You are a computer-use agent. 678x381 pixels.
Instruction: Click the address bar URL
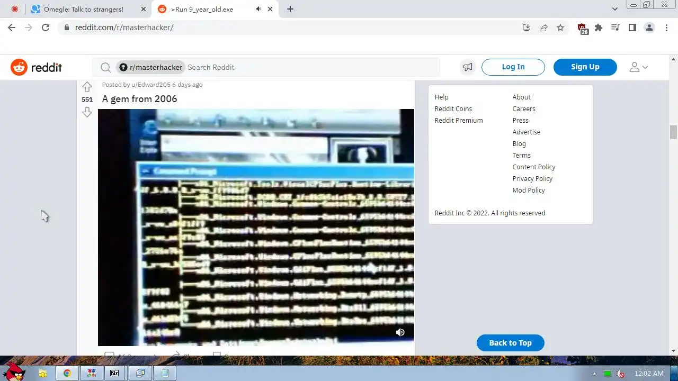(x=124, y=28)
